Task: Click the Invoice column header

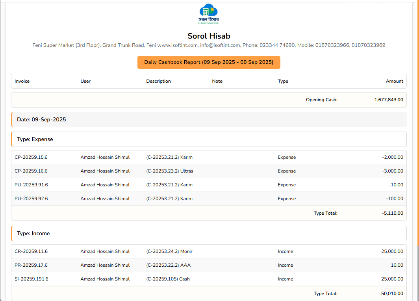Action: tap(22, 81)
